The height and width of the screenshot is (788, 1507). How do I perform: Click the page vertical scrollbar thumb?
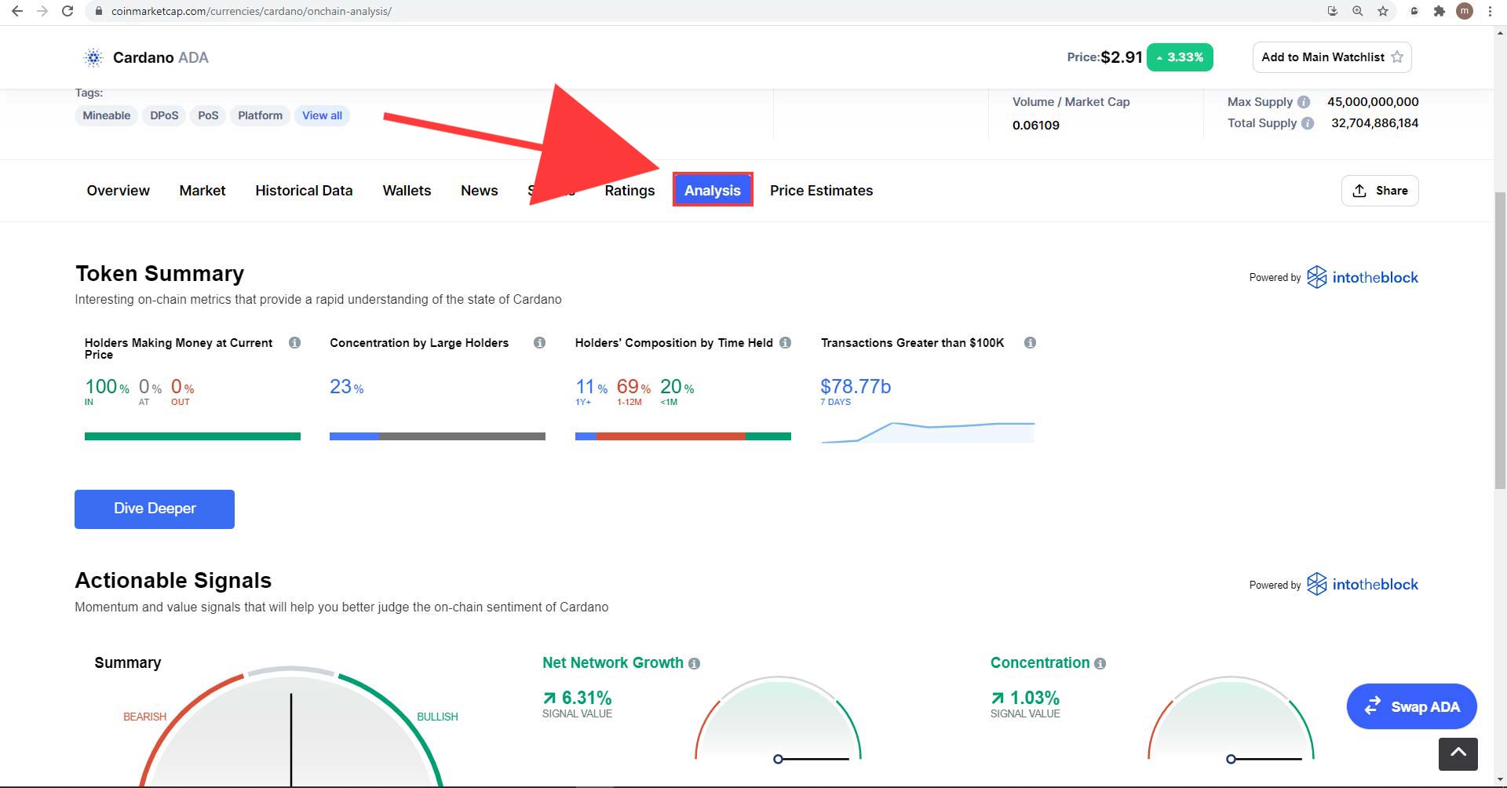[x=1500, y=340]
